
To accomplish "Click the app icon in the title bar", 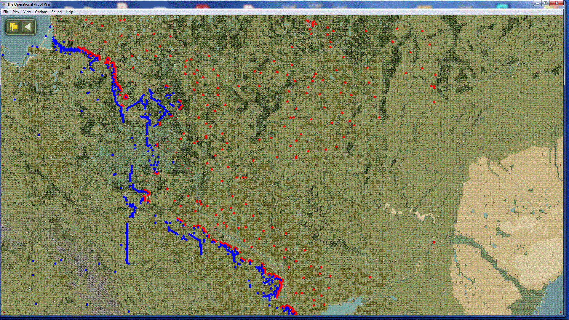I will tap(4, 4).
